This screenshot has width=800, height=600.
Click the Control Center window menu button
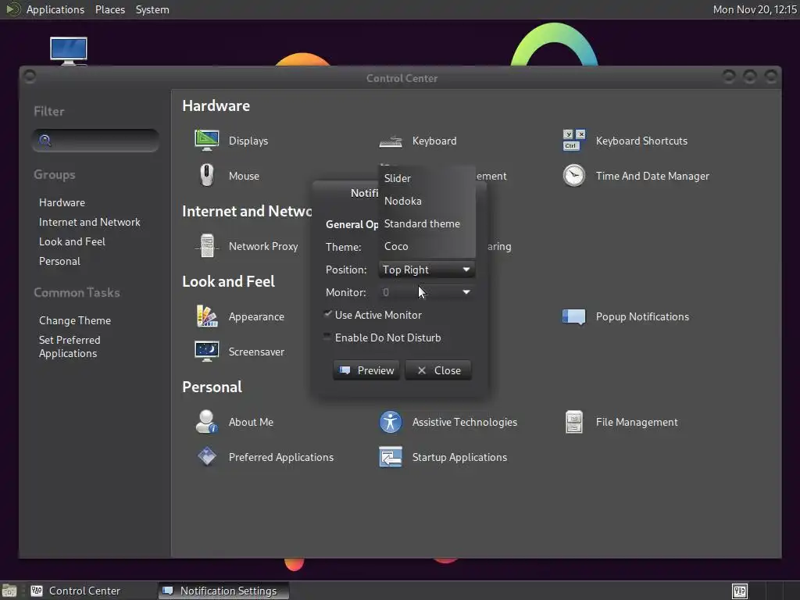pos(30,77)
